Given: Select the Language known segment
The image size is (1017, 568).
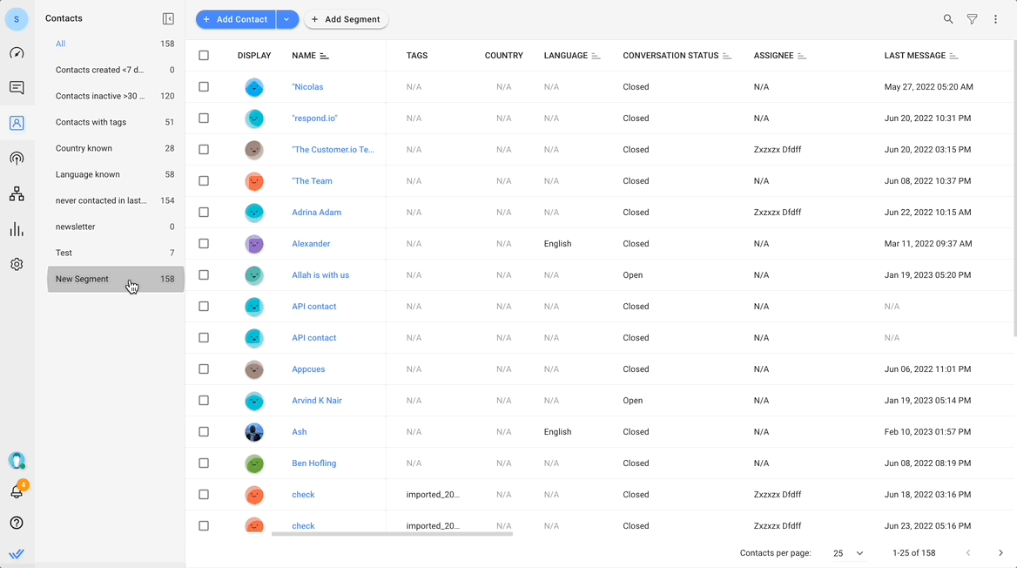Looking at the screenshot, I should [88, 174].
